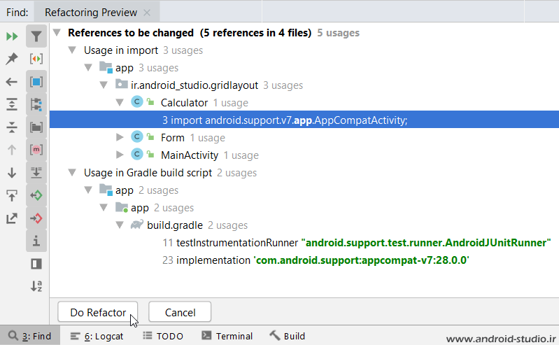Screen dimensions: 559x345
Task: Select 'import android.support.v7.app.AppCompatActivity;' row
Action: tap(304, 120)
